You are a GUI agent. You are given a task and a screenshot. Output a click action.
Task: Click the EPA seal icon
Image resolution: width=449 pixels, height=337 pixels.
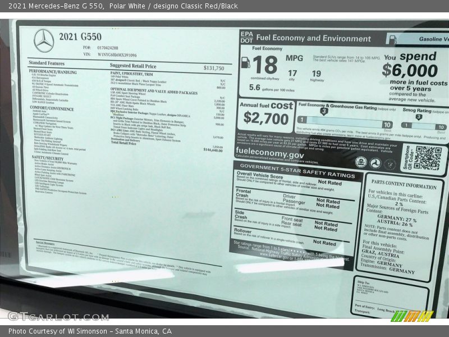pyautogui.click(x=361, y=162)
